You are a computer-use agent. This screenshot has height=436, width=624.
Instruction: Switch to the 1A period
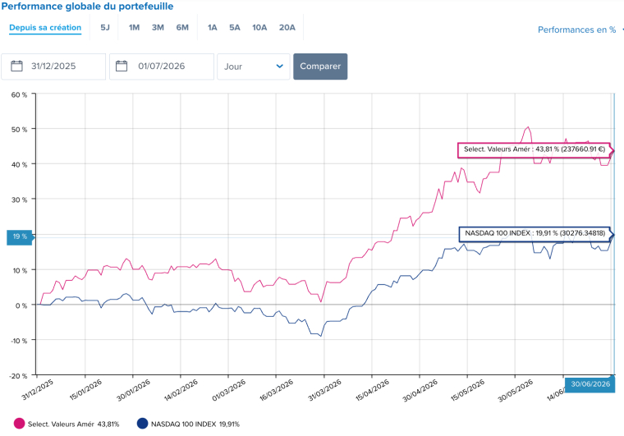pos(212,27)
